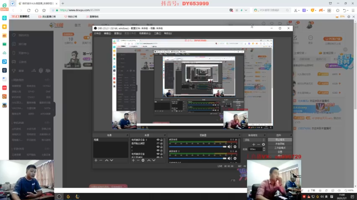The height and width of the screenshot is (200, 357).
Task: Lock the source named 2
Action: coord(161,147)
